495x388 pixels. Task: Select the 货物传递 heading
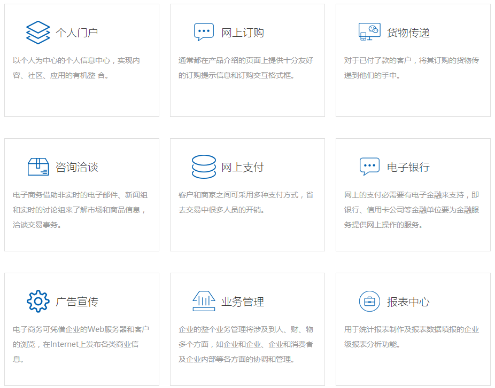click(408, 33)
